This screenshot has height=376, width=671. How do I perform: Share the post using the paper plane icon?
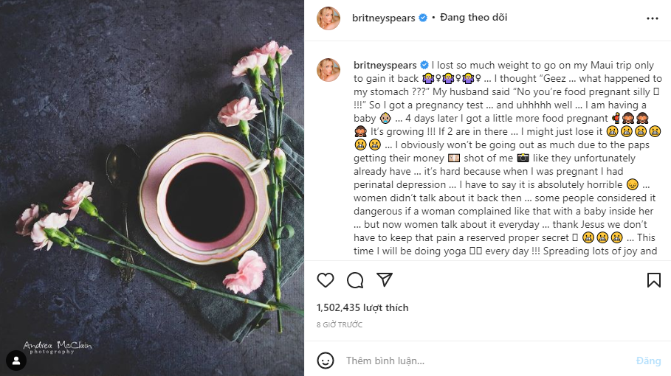[x=384, y=280]
